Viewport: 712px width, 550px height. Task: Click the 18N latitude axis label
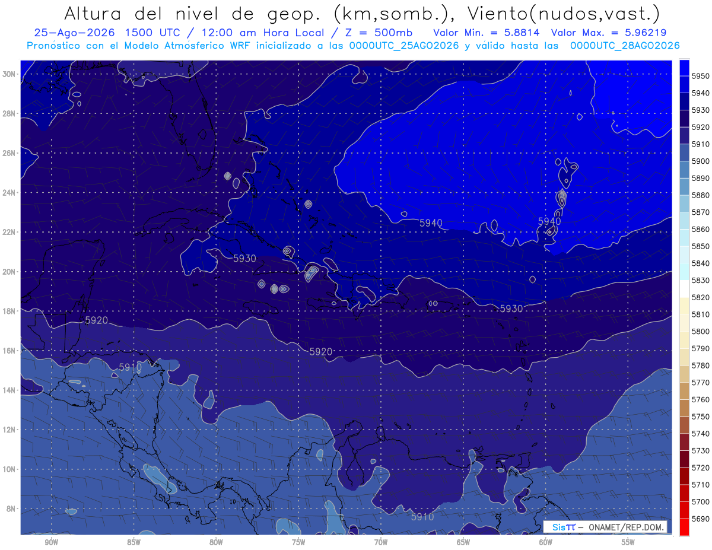[x=9, y=311]
